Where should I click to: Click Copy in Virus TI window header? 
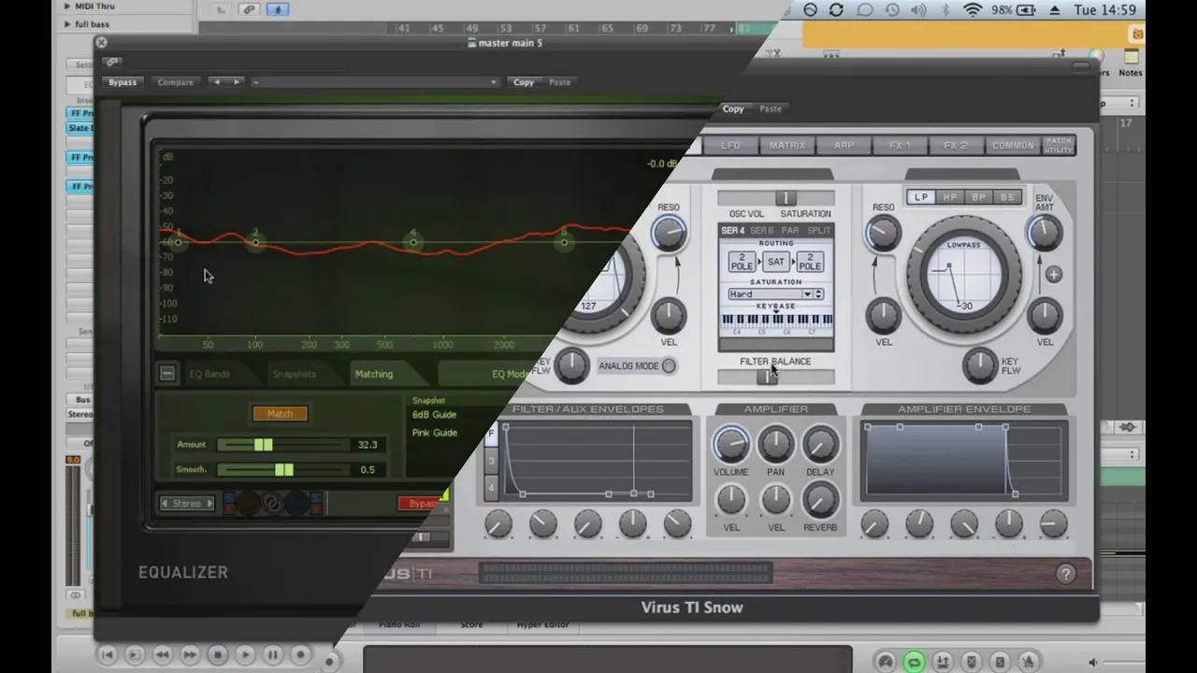pyautogui.click(x=733, y=108)
